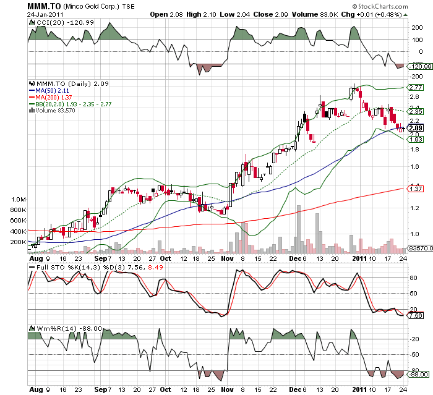Viewport: 433px width, 395px height.
Task: Click the Oct label on bottom axis
Action: (165, 390)
